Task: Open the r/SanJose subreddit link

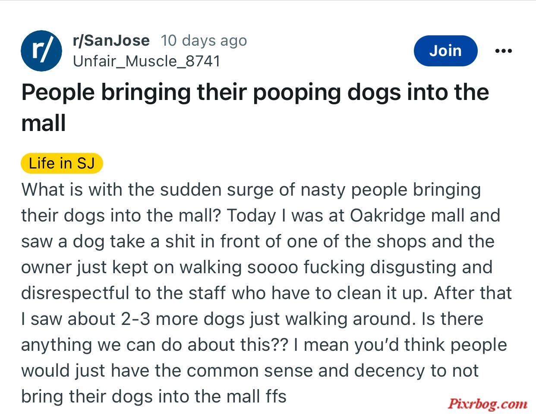Action: [111, 41]
